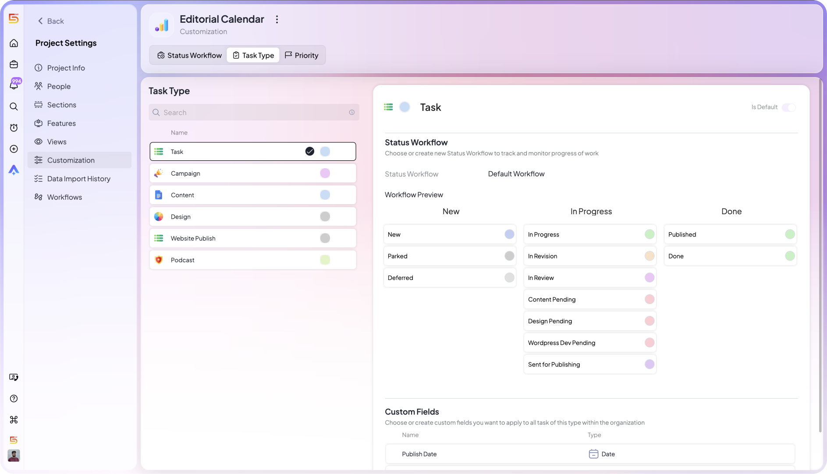Open the Home icon in left rail

pyautogui.click(x=14, y=43)
